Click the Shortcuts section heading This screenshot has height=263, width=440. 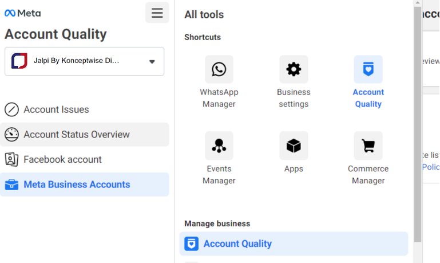click(x=203, y=37)
